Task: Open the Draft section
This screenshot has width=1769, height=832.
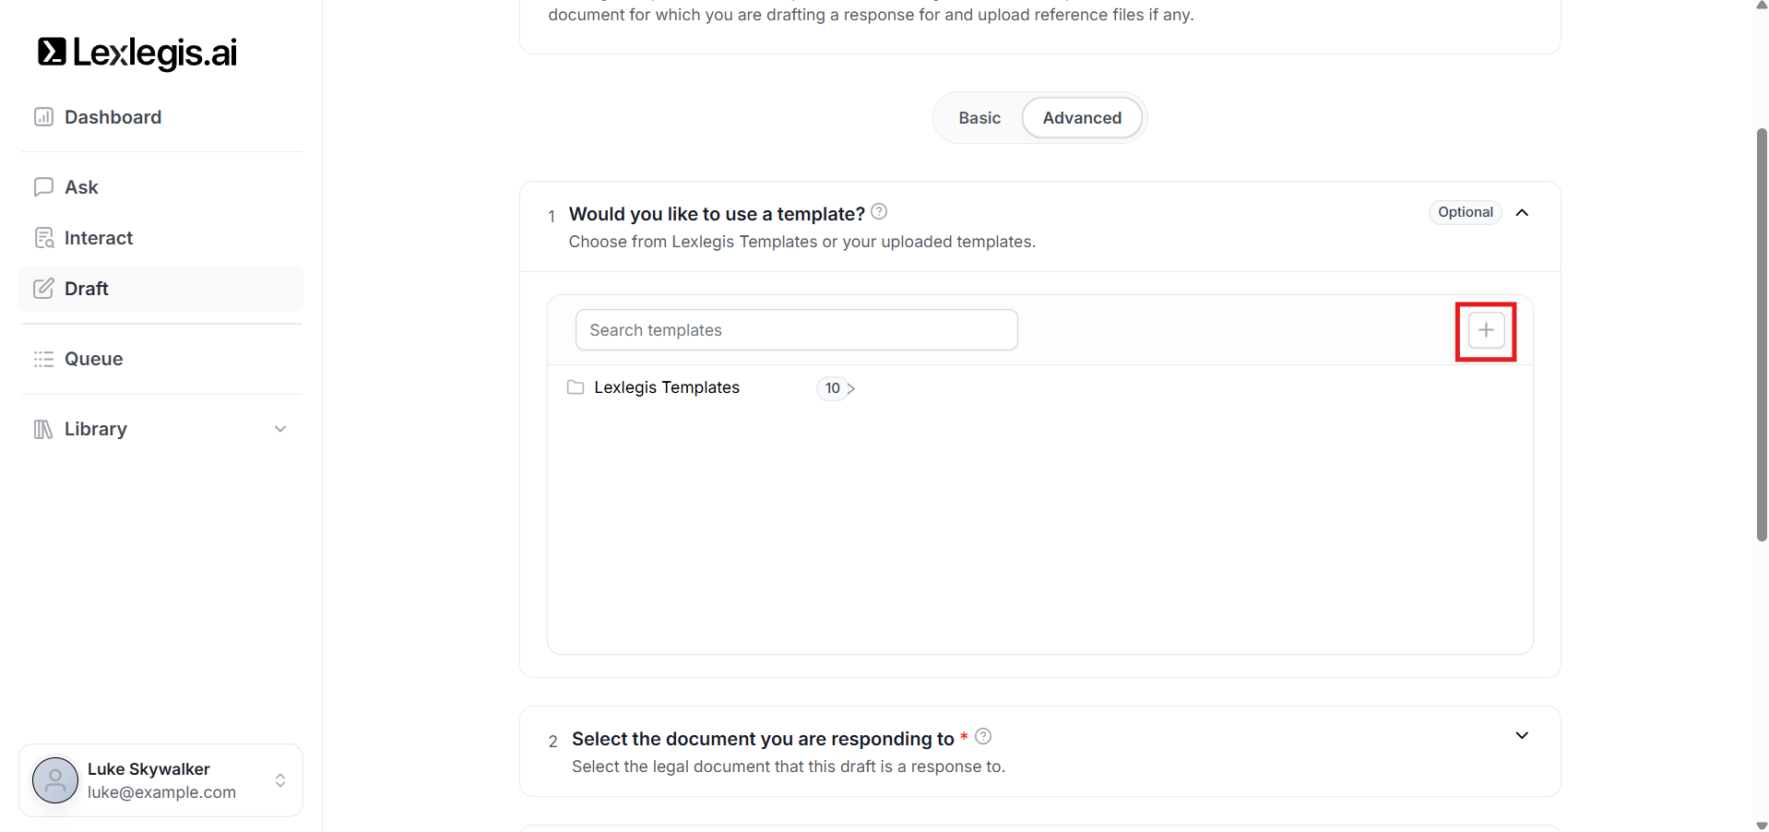Action: (87, 289)
